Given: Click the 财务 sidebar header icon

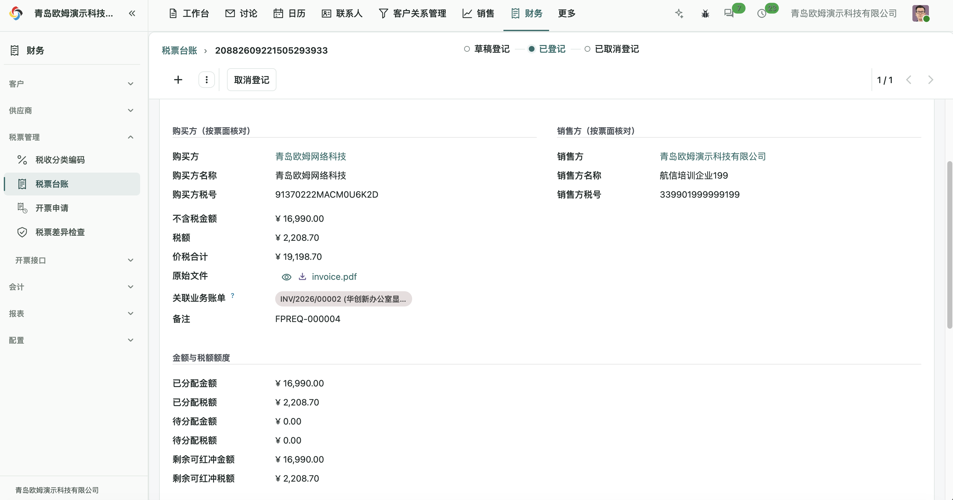Looking at the screenshot, I should coord(15,50).
